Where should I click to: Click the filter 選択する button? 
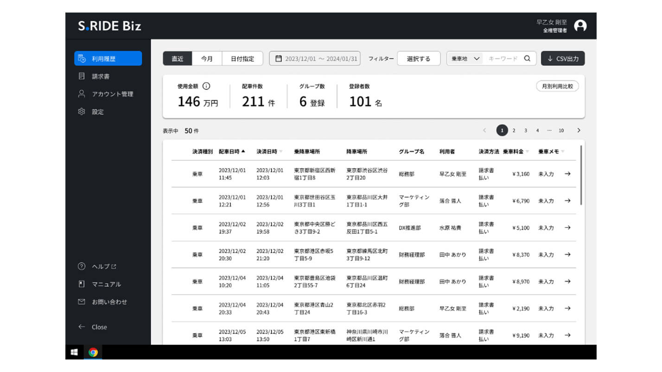click(419, 58)
